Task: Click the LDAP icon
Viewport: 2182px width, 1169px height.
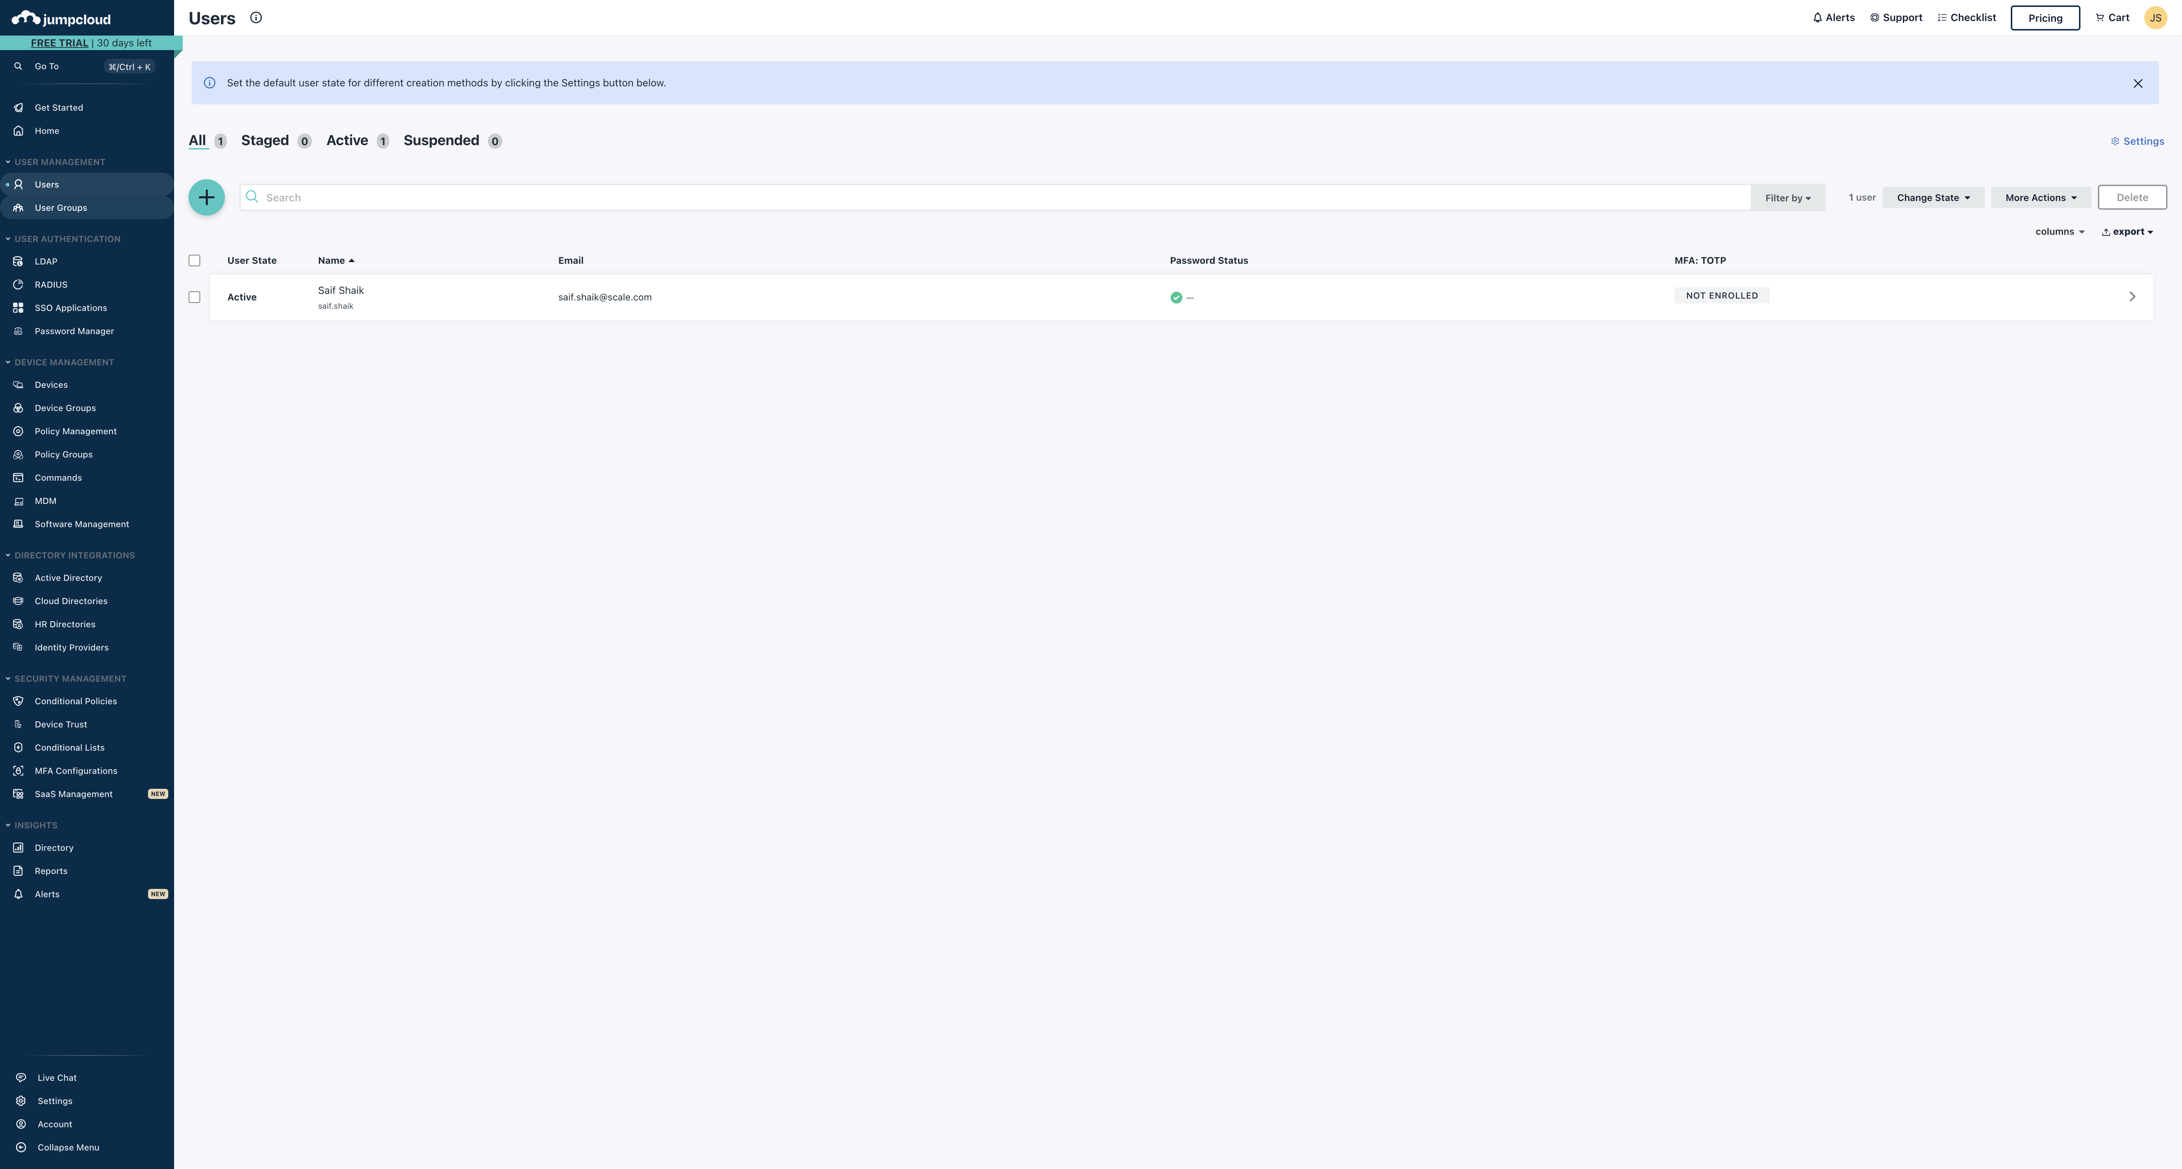Action: coord(18,262)
